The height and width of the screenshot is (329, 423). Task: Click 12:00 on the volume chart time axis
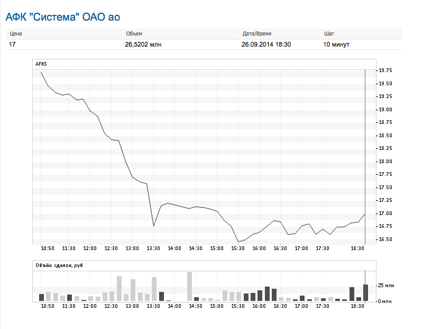pyautogui.click(x=90, y=306)
